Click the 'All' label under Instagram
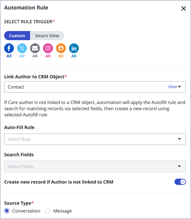Screen dimensions: 191x219 48,56
